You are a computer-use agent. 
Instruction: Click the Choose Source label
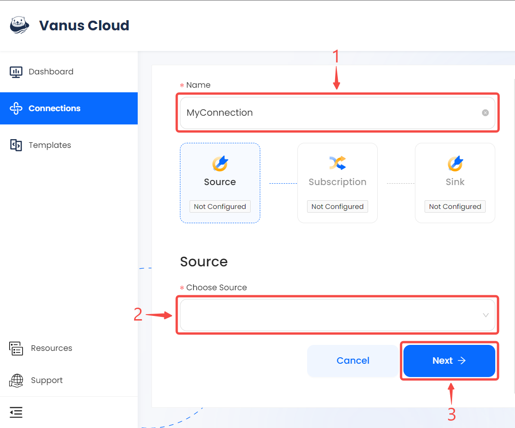click(217, 287)
